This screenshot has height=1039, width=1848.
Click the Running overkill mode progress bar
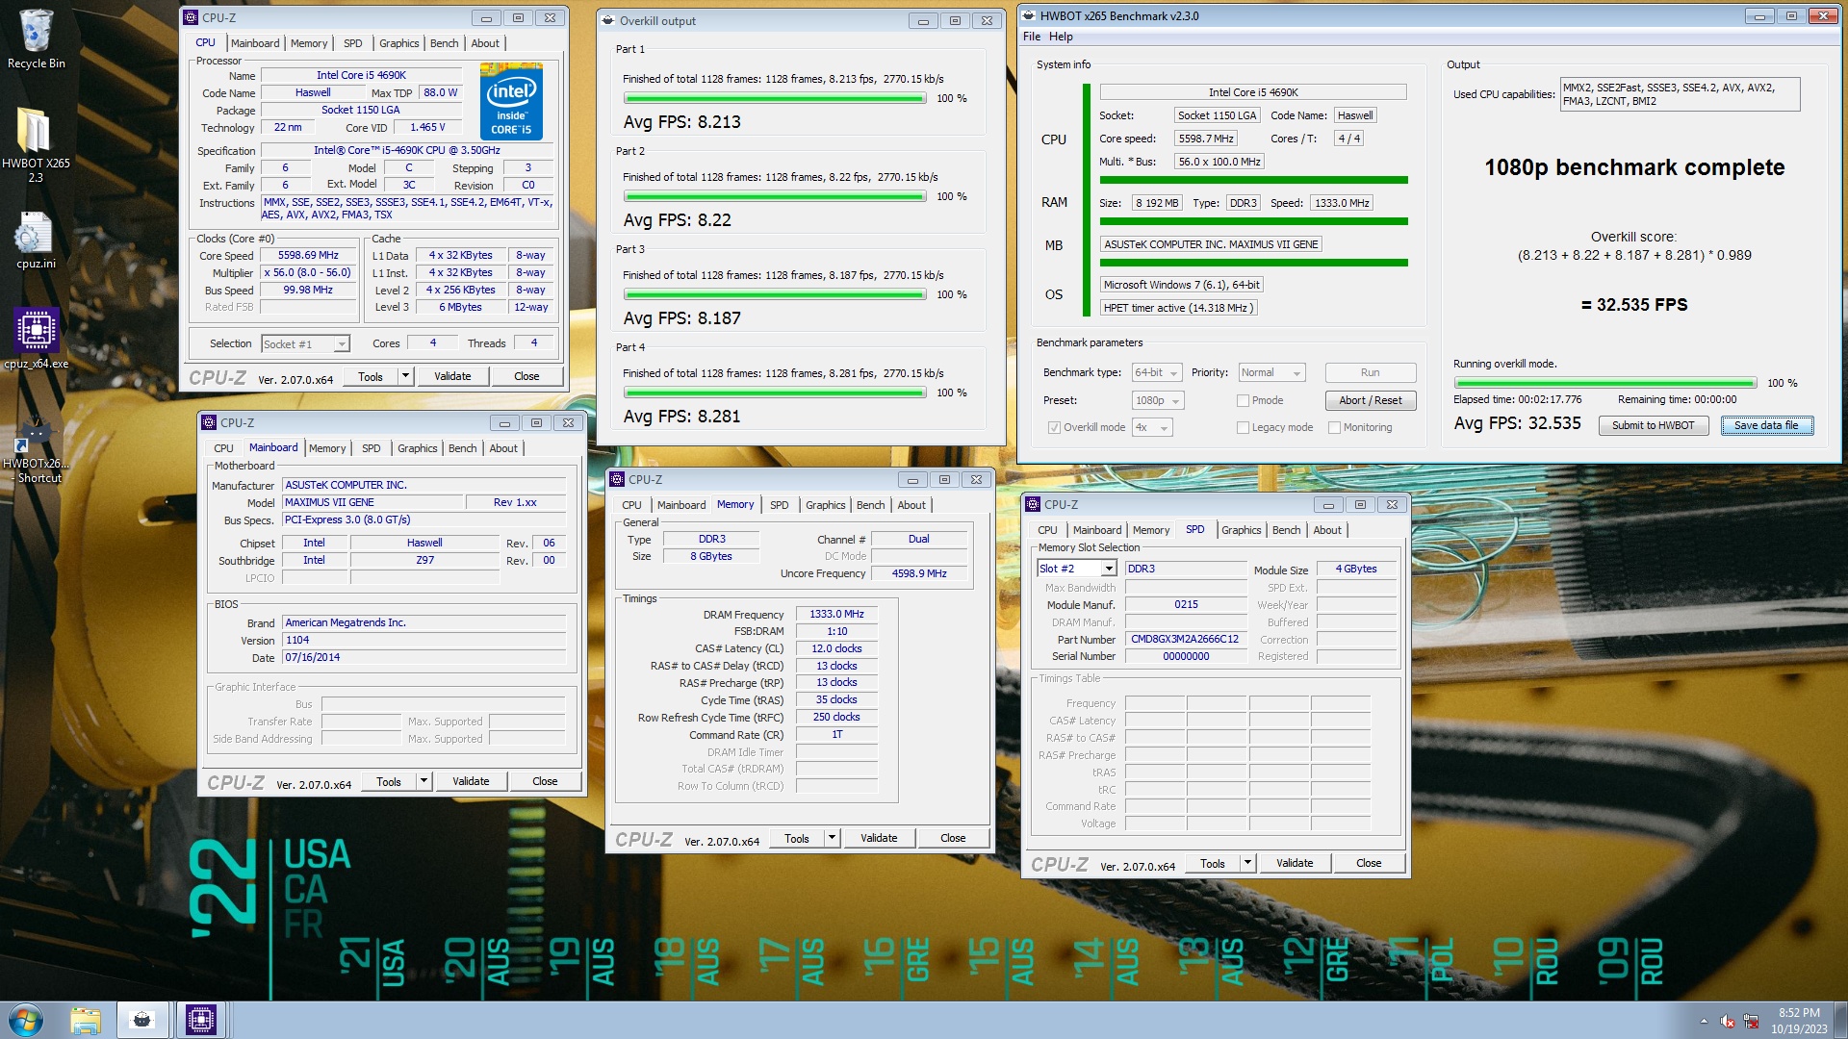tap(1605, 383)
